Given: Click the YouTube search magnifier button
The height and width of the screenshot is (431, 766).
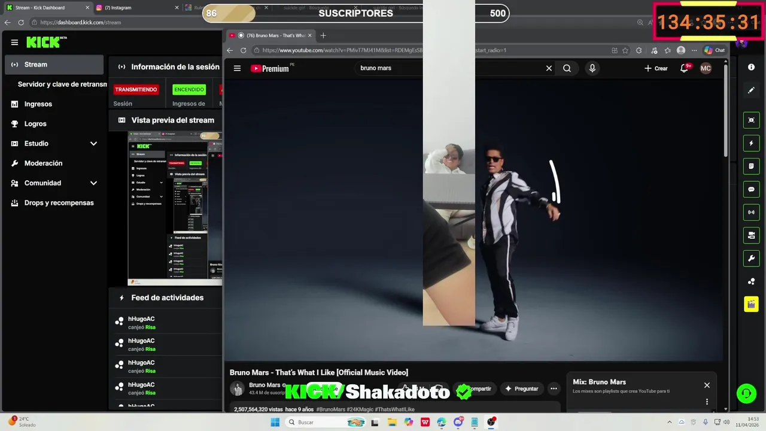Looking at the screenshot, I should [x=567, y=68].
